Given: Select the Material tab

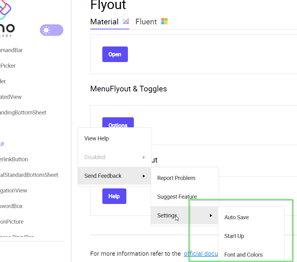Looking at the screenshot, I should (x=104, y=22).
